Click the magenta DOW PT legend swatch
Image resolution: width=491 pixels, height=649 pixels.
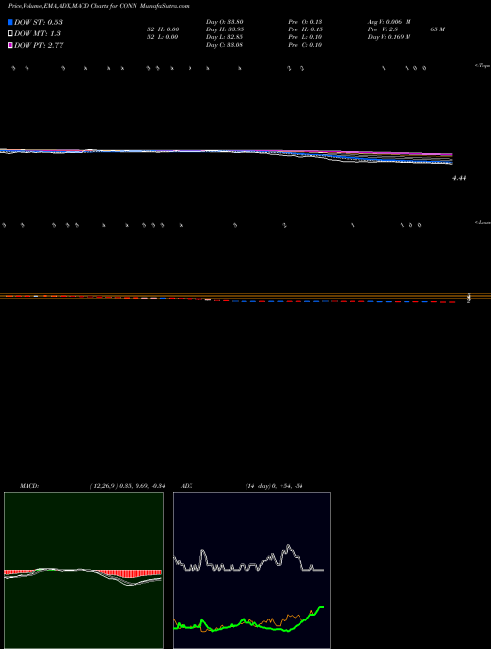pos(10,45)
